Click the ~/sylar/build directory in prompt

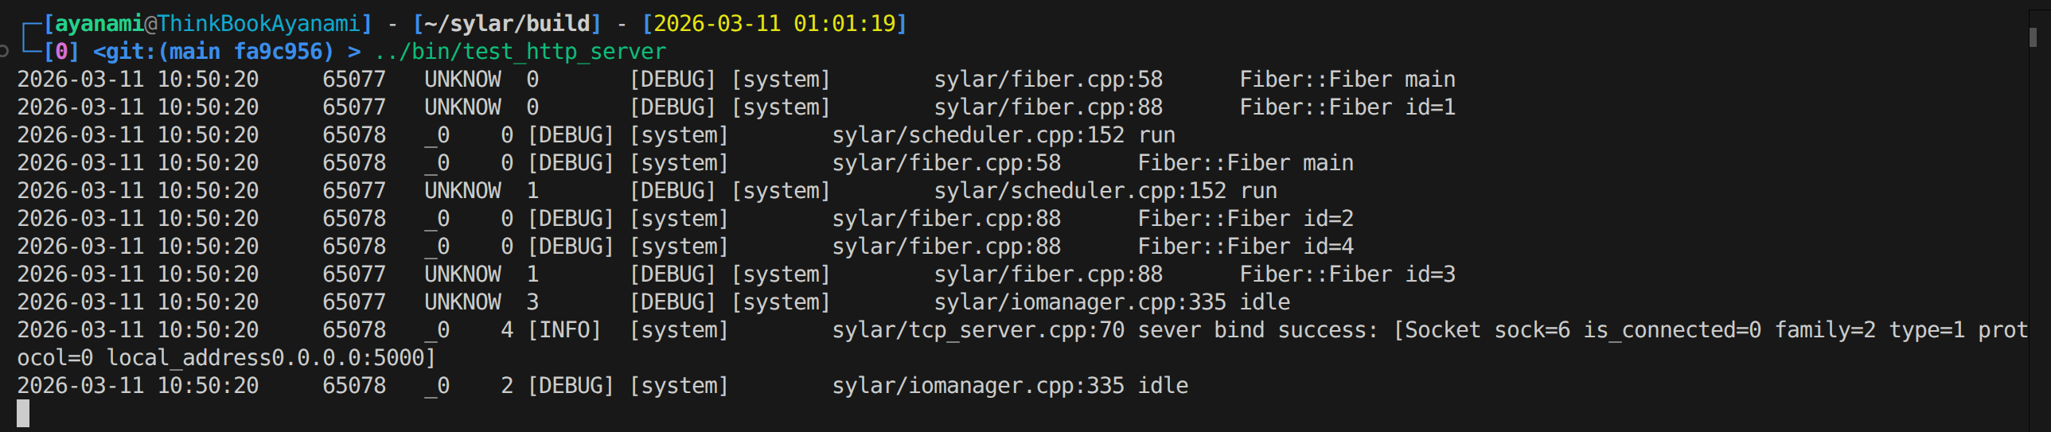pos(506,24)
